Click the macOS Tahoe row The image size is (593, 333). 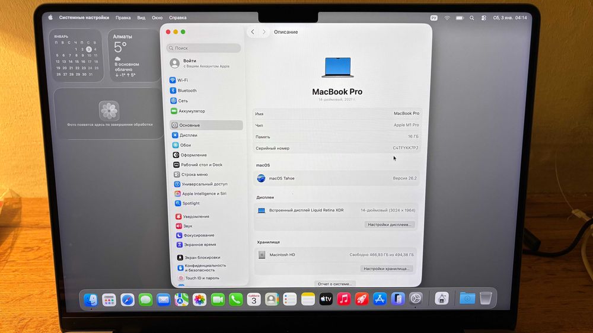[337, 178]
